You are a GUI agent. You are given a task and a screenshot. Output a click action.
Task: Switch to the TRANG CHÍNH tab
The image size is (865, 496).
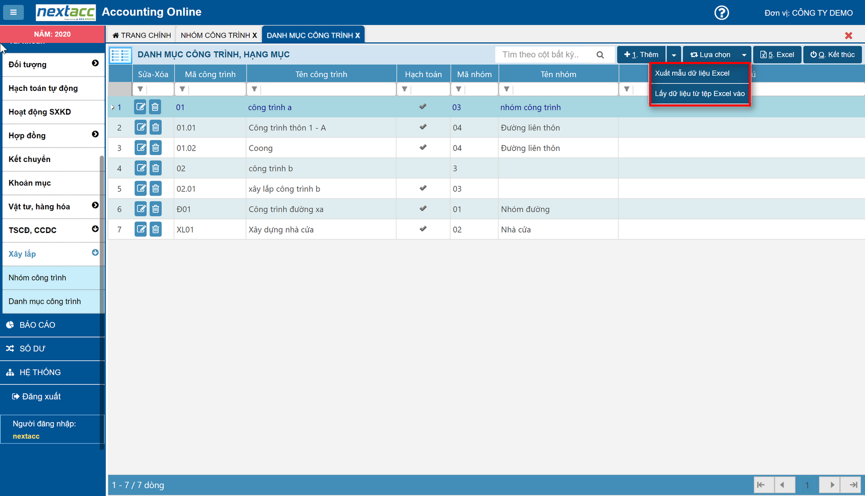pos(142,35)
